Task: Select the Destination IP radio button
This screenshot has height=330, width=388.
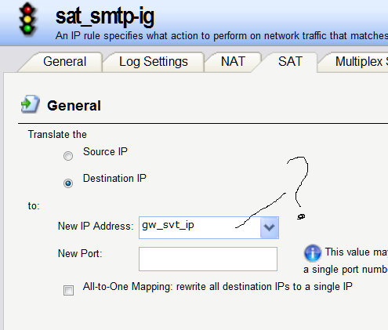Action: (x=68, y=183)
